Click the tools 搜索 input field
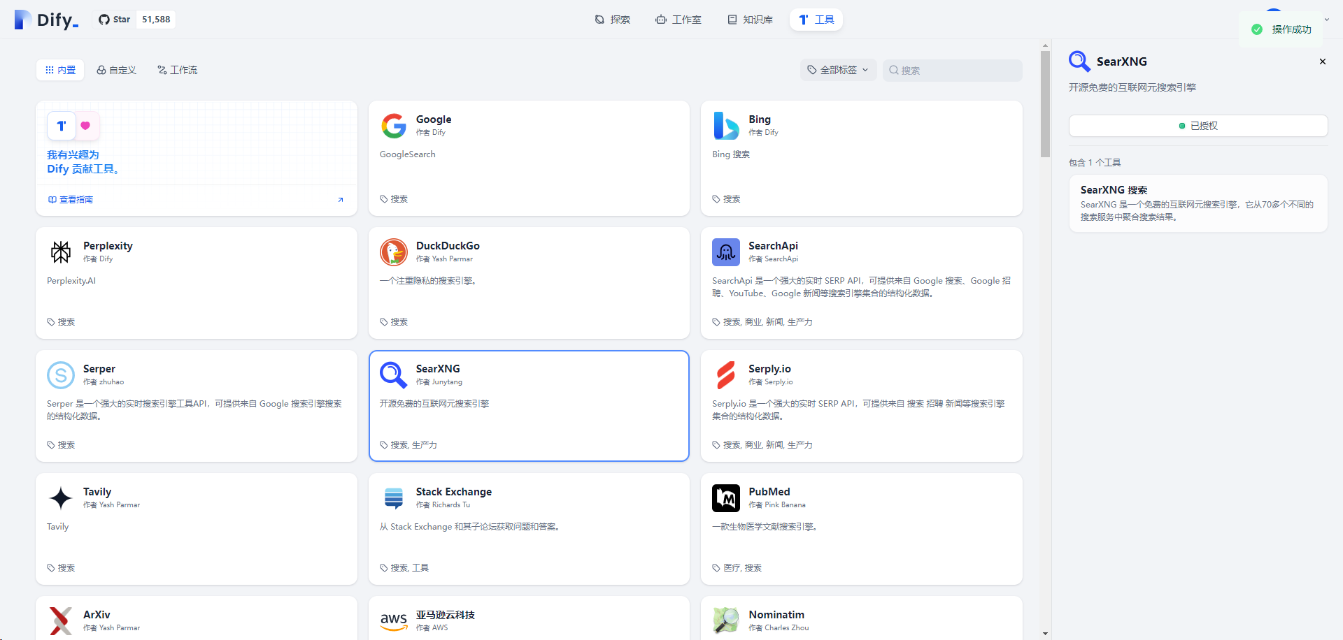Screen dimensions: 1343x640 pyautogui.click(x=953, y=70)
